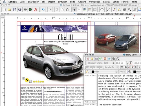
Task: Update text frame grey page icon
Action: 114,59
